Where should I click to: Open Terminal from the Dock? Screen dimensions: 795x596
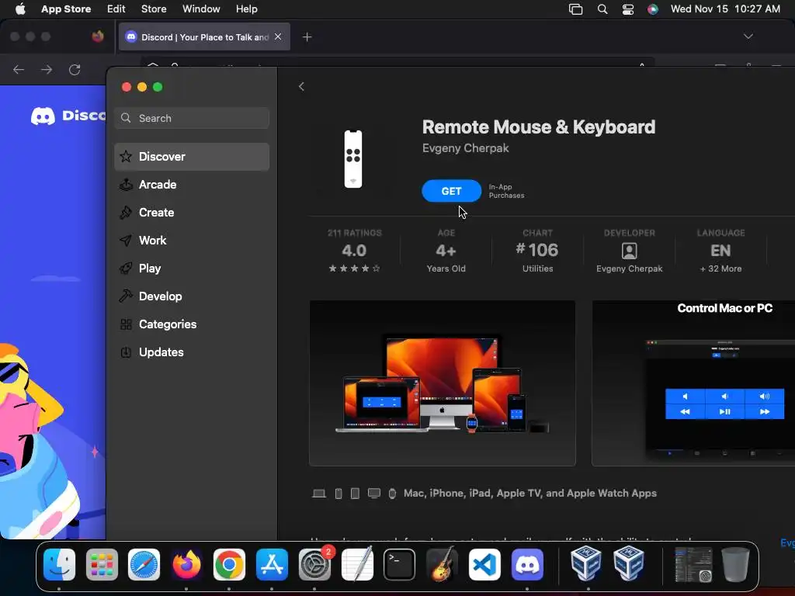(x=399, y=565)
